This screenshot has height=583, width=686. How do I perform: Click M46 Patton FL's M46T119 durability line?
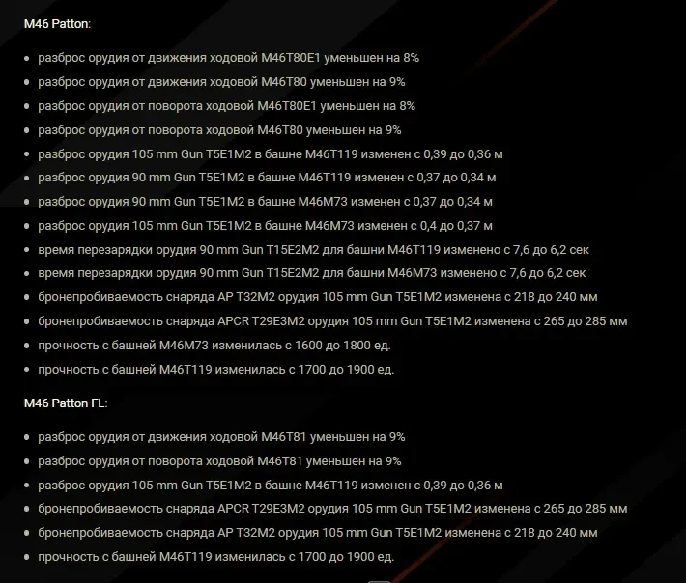[x=215, y=557]
